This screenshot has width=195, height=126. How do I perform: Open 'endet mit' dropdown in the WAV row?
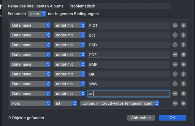(69, 84)
